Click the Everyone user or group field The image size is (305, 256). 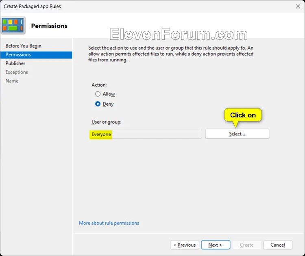point(145,135)
